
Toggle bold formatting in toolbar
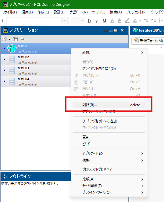[x=89, y=21]
